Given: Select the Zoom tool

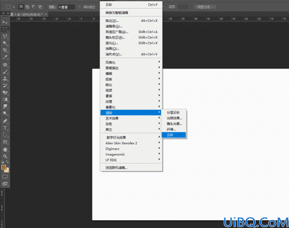Looking at the screenshot, I should (x=5, y=156).
